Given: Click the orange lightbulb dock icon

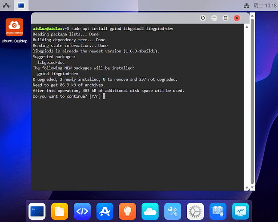Looking at the screenshot, I should pyautogui.click(x=128, y=211).
